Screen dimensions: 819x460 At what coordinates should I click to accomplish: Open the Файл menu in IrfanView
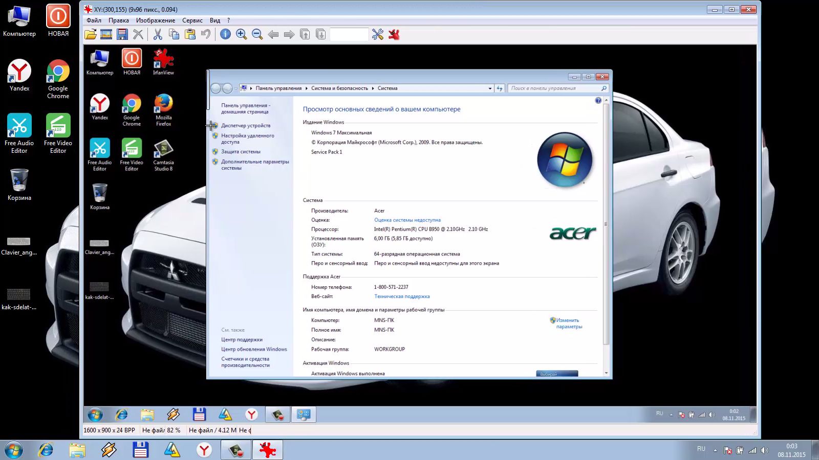click(x=94, y=20)
